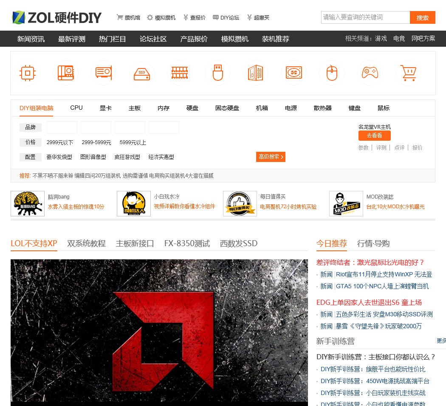The width and height of the screenshot is (446, 406).
Task: Open 台北10大MOD水冷机曝光 article
Action: coord(395,207)
